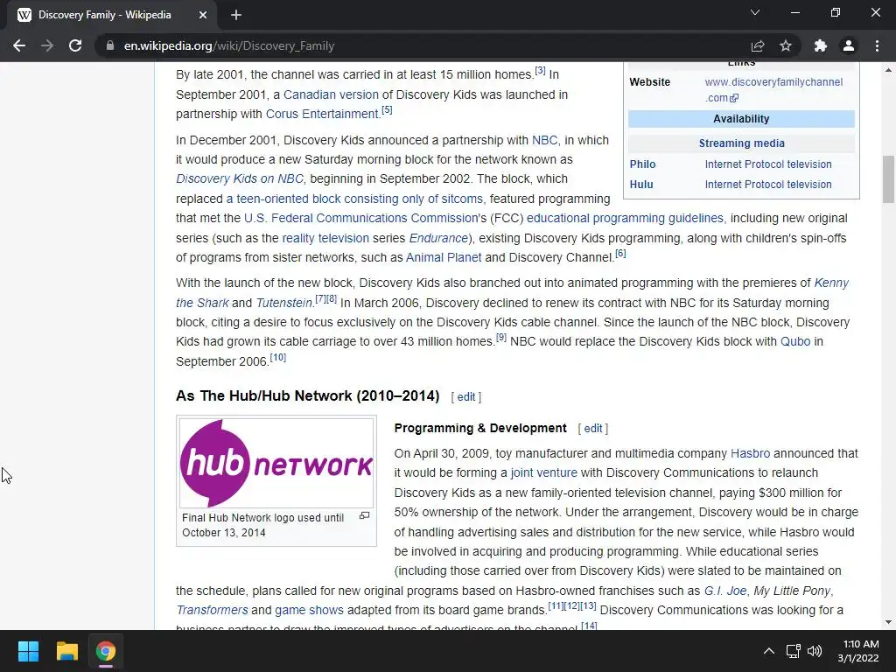
Task: Share this page icon in address bar
Action: coord(758,45)
